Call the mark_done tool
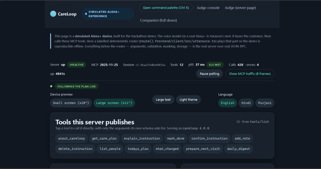321x169 pixels. click(x=176, y=138)
